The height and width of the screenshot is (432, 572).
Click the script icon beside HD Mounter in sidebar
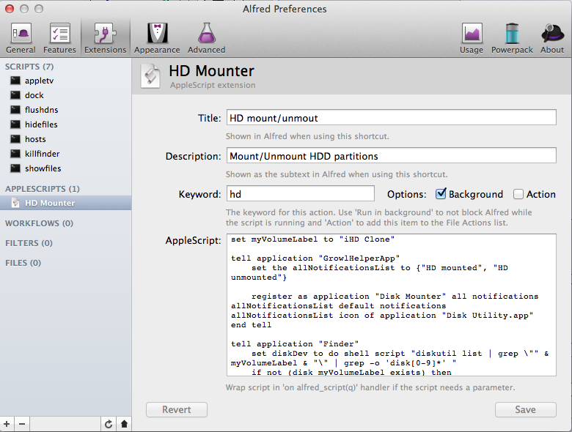click(x=15, y=203)
